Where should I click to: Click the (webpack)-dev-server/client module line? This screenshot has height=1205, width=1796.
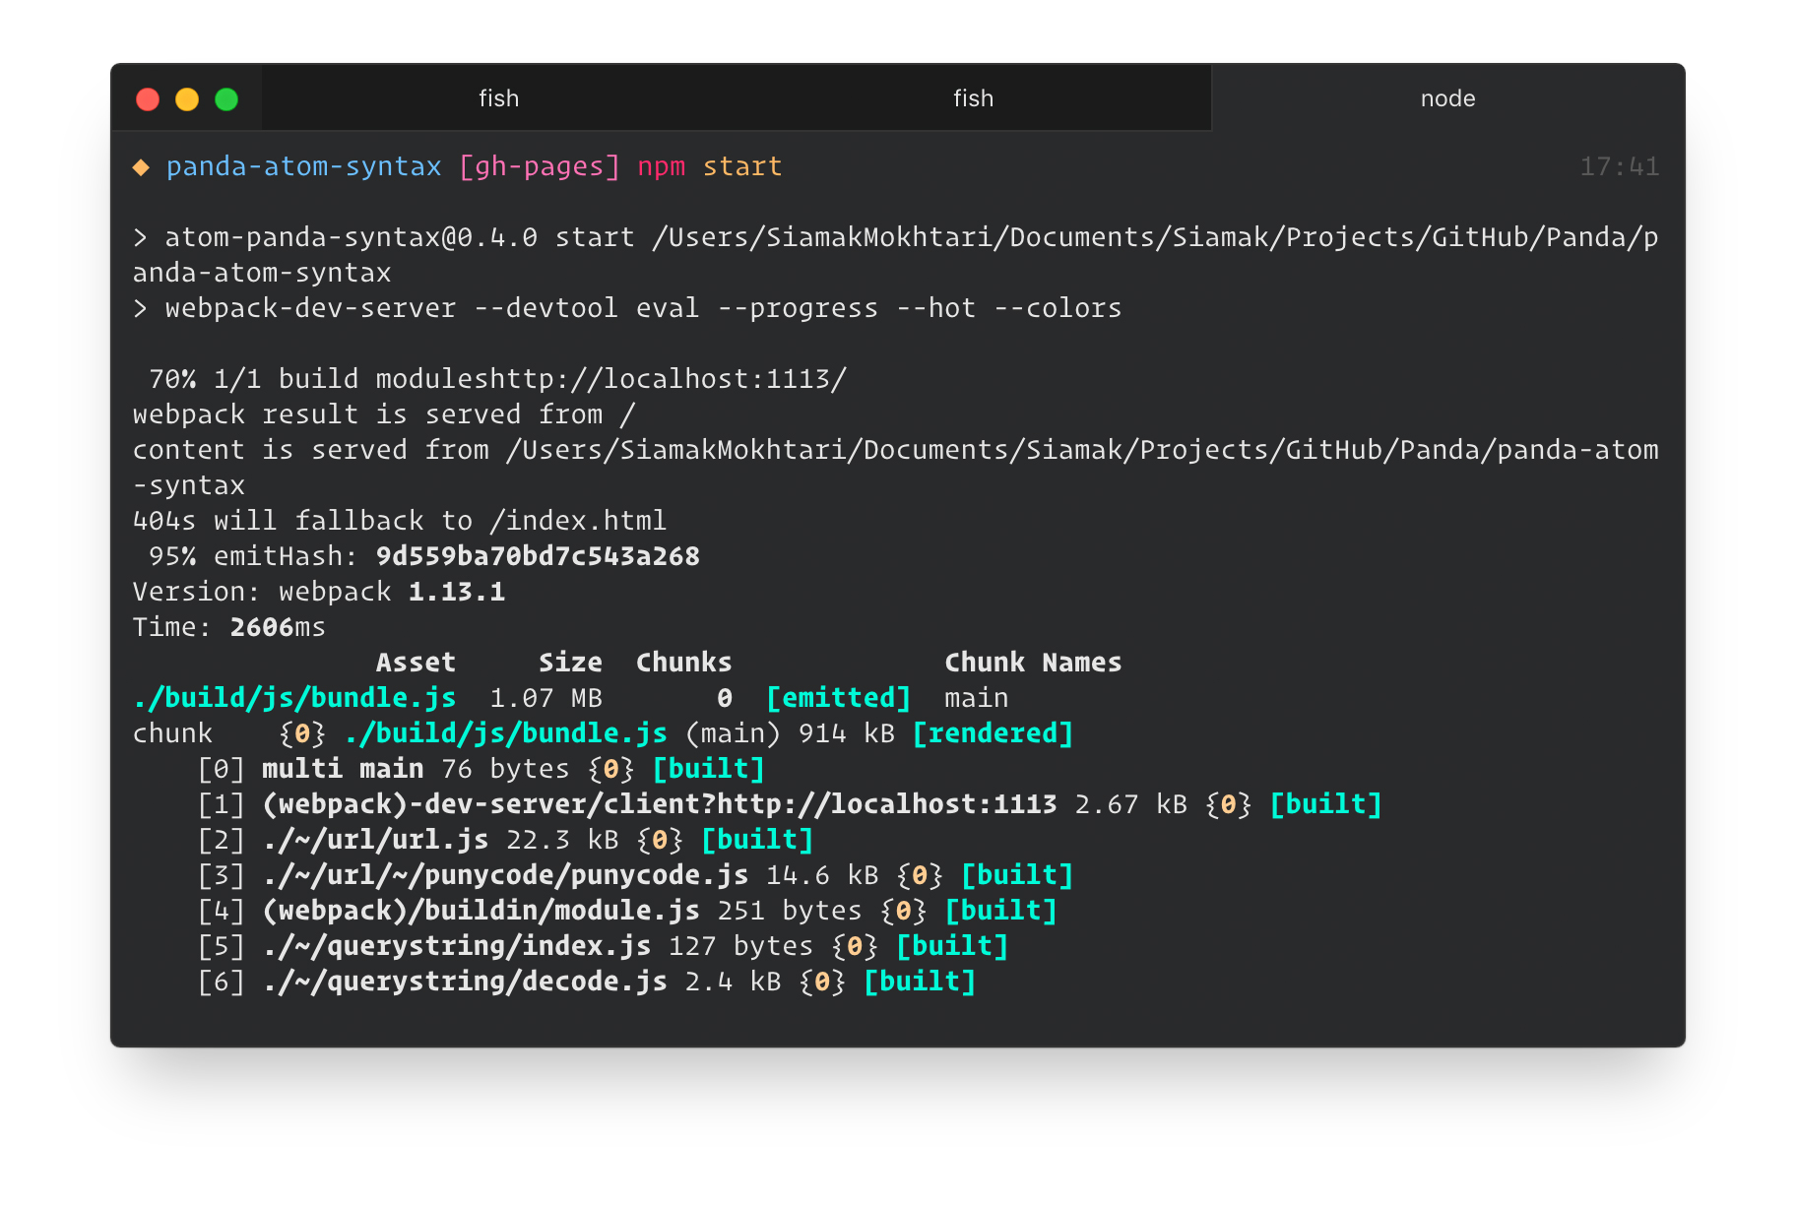coord(660,804)
